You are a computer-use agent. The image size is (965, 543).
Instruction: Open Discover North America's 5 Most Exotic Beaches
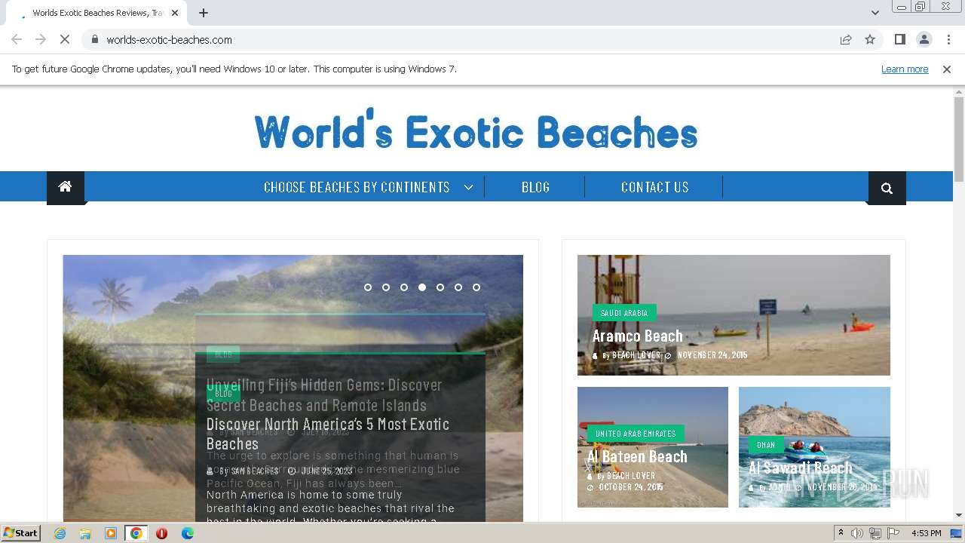328,434
